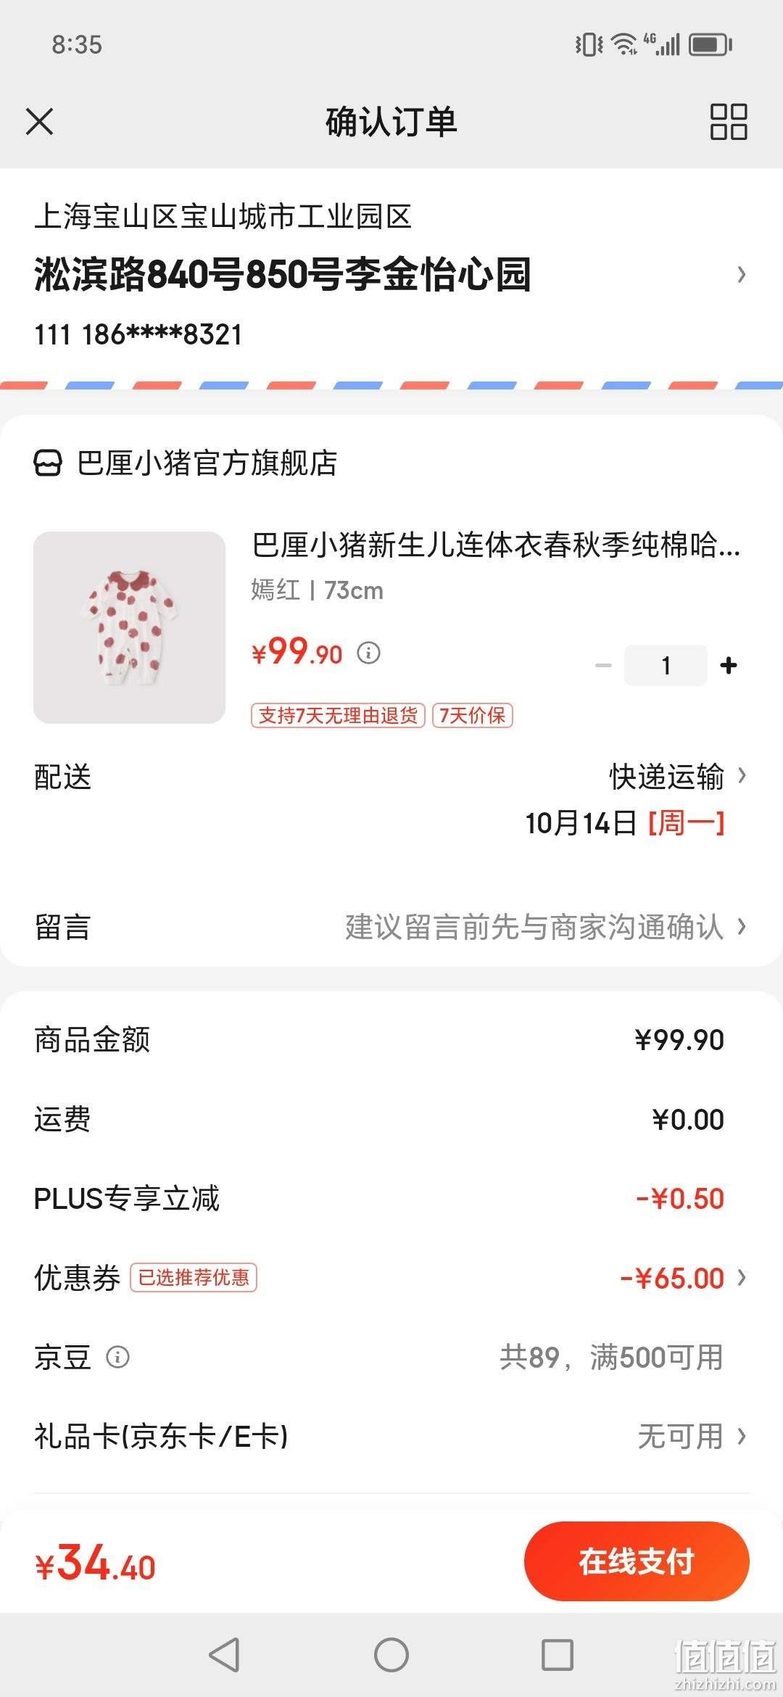Tap the 支持7天无理由退货 tag
This screenshot has width=783, height=1697.
point(338,716)
